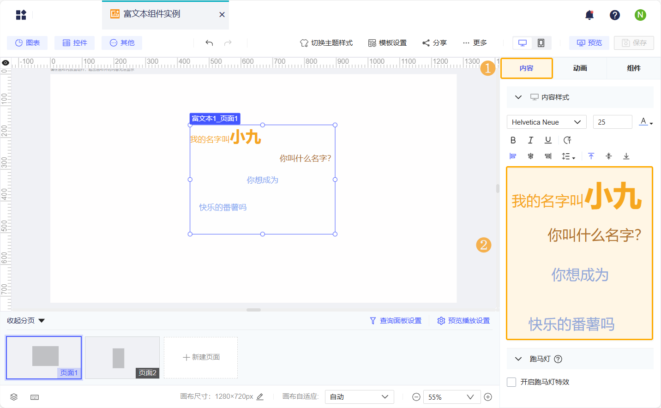Click the clear text formatting icon
Screen dimensions: 661x408
tap(567, 140)
